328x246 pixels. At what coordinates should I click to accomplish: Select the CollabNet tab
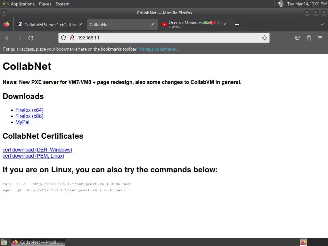click(122, 24)
